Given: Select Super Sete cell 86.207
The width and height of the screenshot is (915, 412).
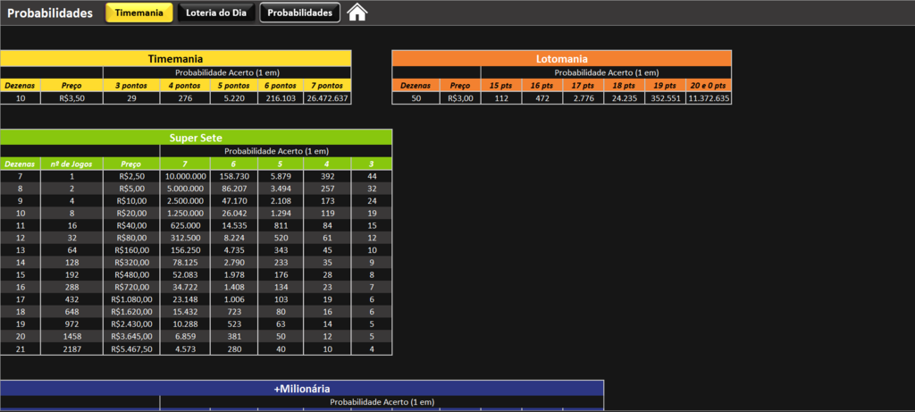Looking at the screenshot, I should (234, 189).
